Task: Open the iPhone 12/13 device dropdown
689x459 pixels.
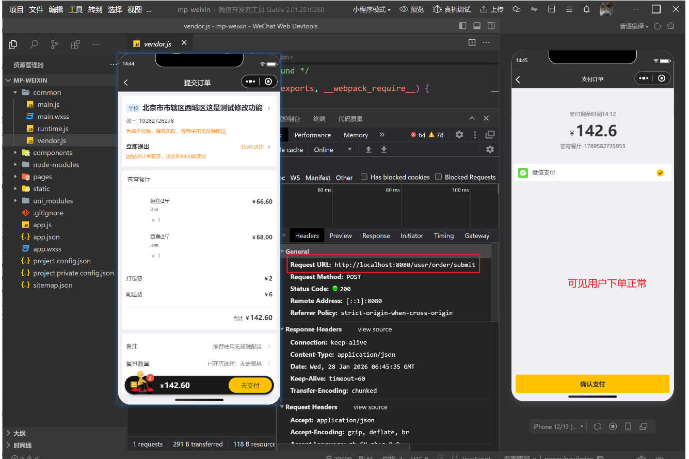Action: click(558, 426)
